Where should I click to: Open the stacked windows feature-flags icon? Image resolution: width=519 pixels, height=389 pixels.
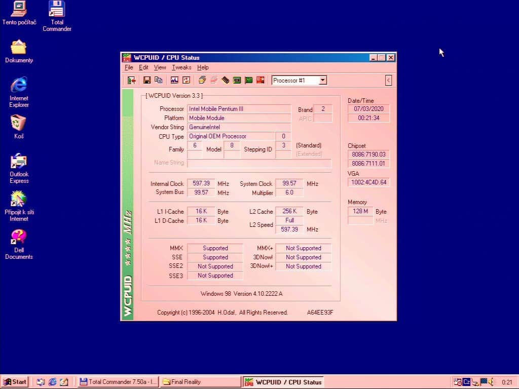coord(202,80)
